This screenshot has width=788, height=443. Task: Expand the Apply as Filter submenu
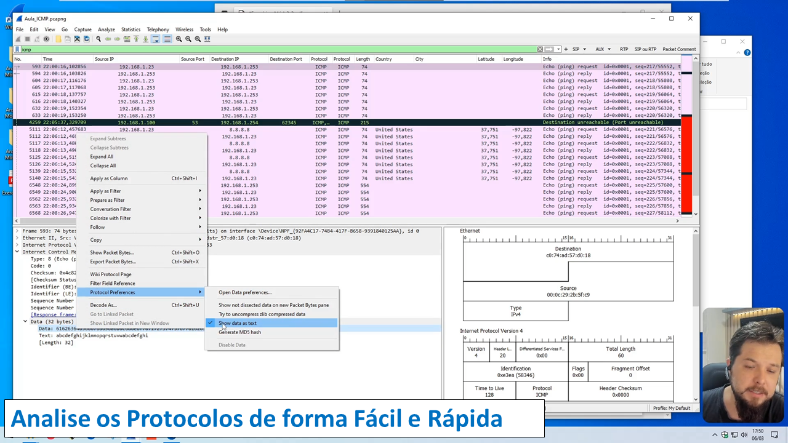click(141, 191)
